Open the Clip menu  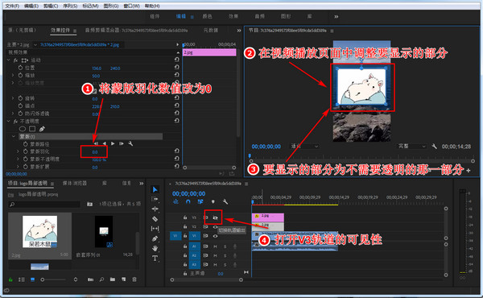point(51,6)
